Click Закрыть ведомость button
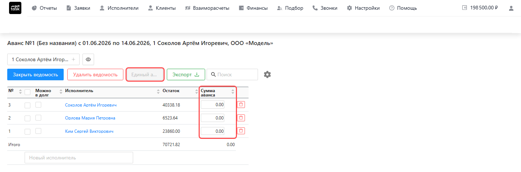 35,74
